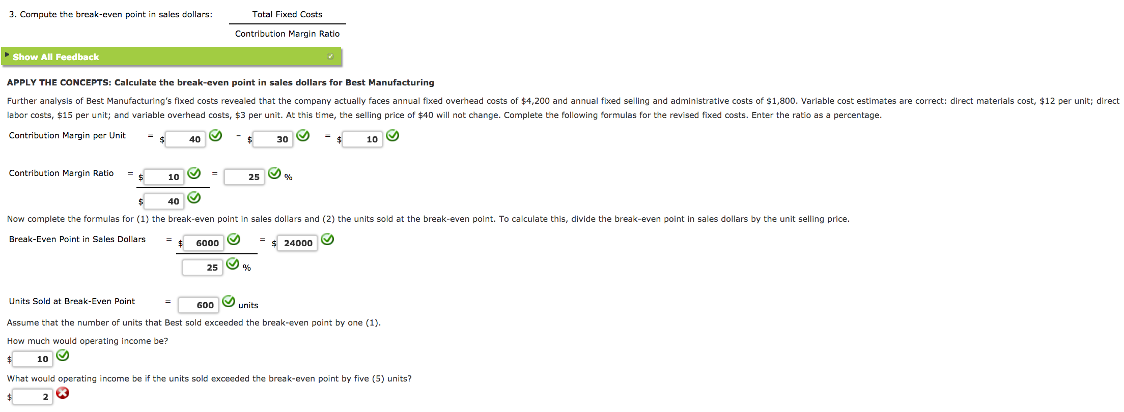1124x412 pixels.
Task: Click the checkmark next to the $40 ratio denominator
Action: pos(194,197)
